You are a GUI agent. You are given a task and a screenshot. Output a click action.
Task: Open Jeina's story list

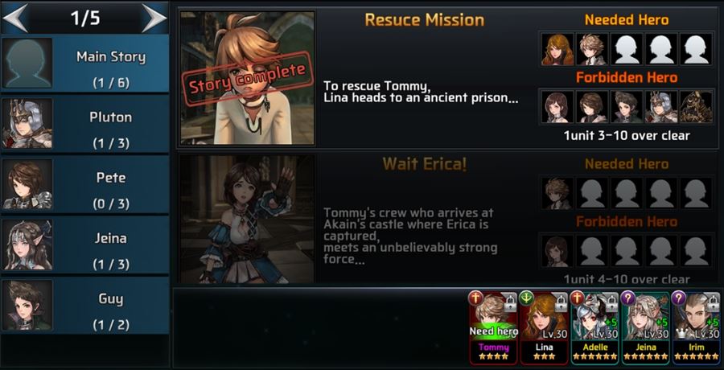point(85,245)
